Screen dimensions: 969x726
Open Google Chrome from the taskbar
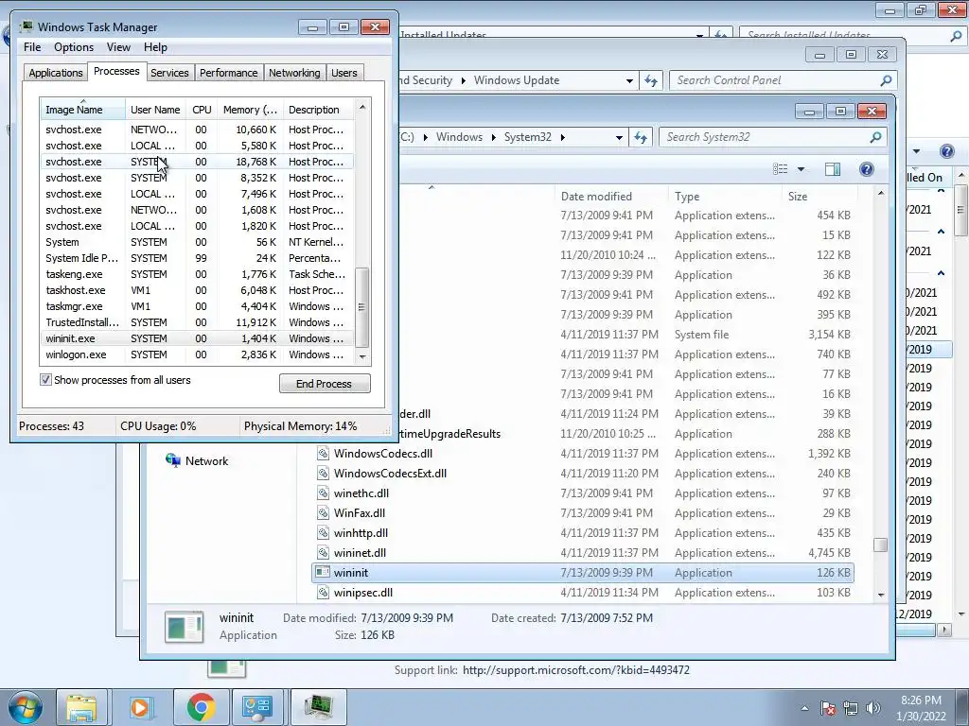point(201,707)
